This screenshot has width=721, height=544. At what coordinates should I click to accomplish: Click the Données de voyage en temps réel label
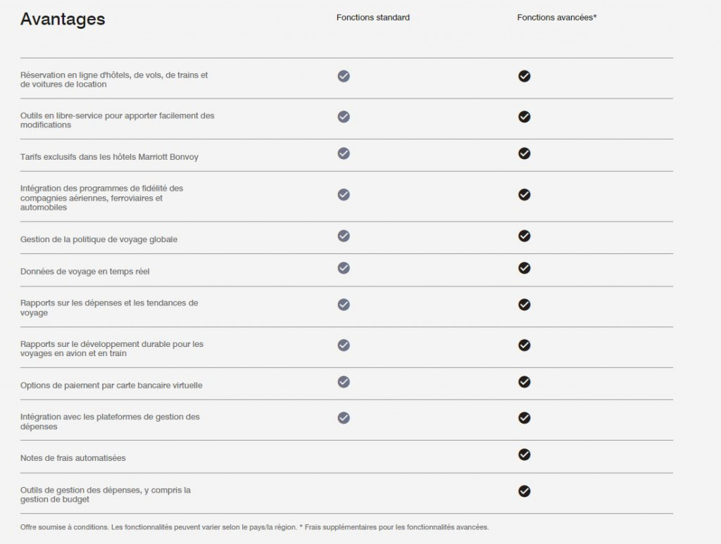[x=84, y=272]
